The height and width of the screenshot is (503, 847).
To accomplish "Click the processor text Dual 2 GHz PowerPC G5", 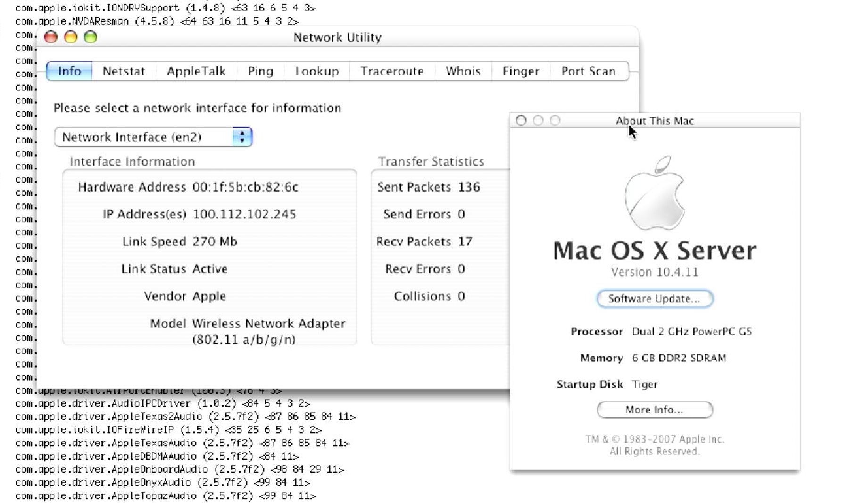I will point(692,332).
